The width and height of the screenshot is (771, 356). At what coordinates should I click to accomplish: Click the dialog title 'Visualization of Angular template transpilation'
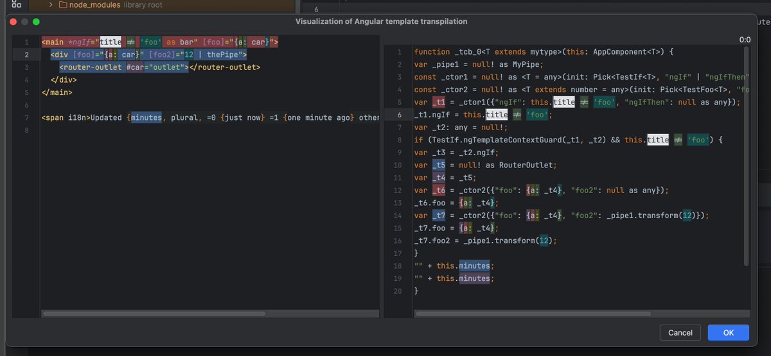tap(381, 21)
